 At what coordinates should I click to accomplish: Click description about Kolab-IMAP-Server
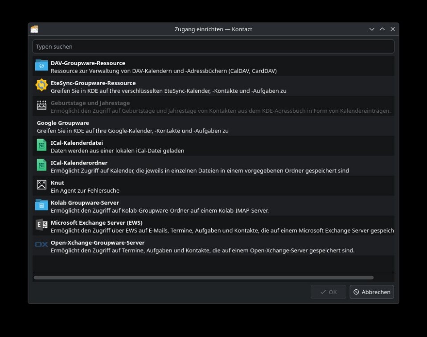coord(160,210)
